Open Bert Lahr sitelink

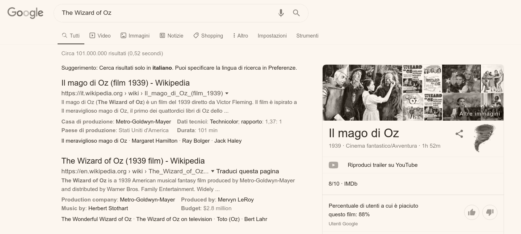256,219
